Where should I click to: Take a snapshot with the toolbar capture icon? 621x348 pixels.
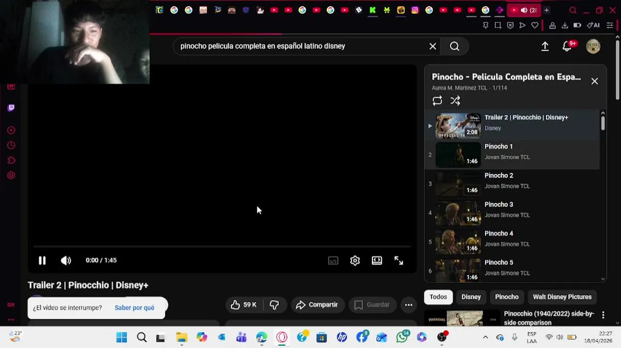point(498,25)
